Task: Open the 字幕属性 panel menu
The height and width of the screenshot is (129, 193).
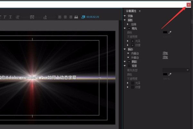Action: pyautogui.click(x=140, y=11)
